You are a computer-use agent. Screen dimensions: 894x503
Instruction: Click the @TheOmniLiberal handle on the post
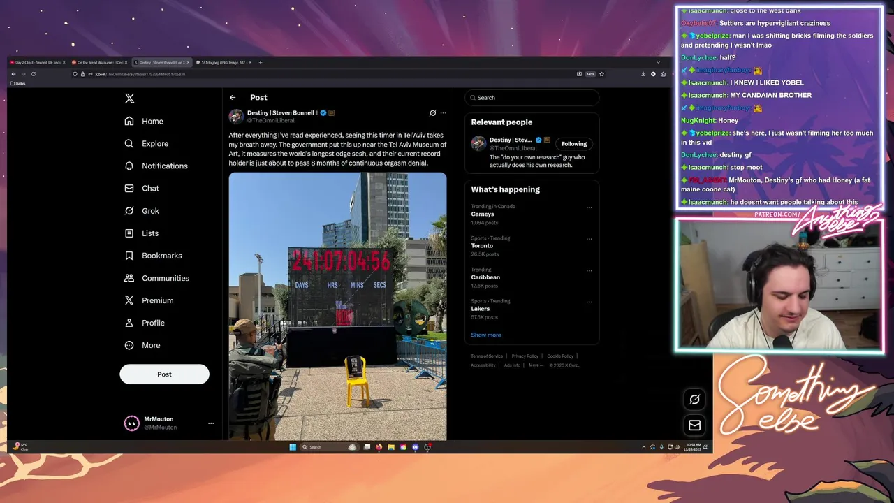click(x=271, y=120)
